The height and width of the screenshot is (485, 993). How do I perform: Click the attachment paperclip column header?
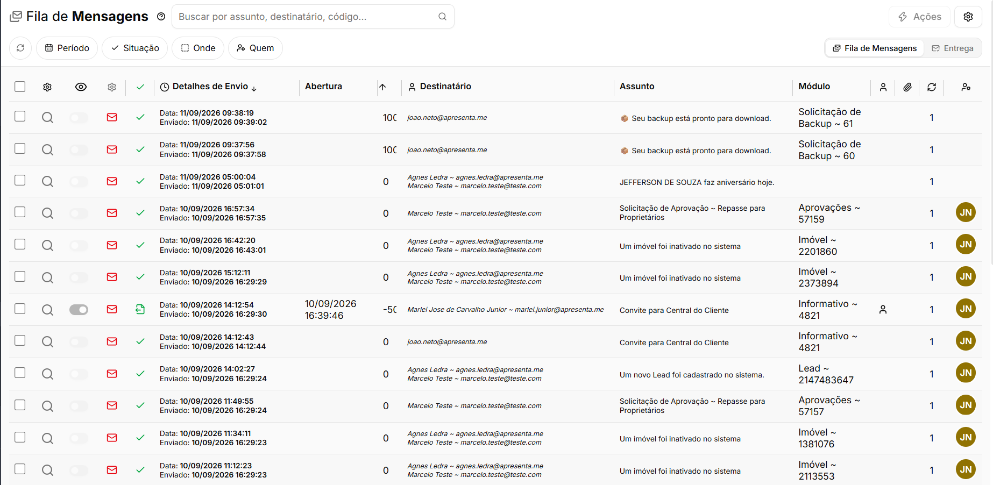click(907, 87)
